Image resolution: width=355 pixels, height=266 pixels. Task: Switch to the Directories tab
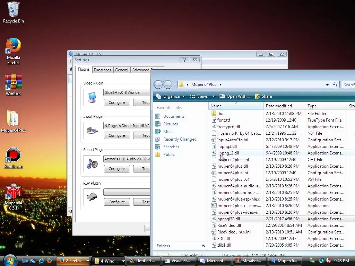click(102, 70)
